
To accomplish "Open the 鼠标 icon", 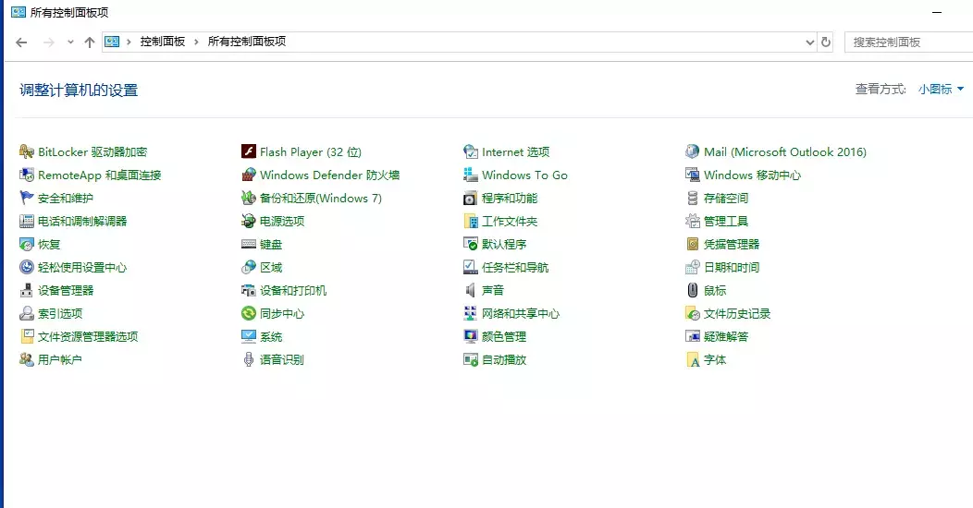I will (693, 290).
